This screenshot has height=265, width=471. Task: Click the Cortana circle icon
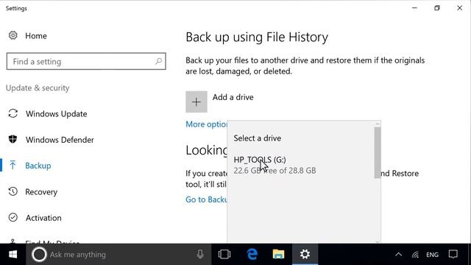tap(39, 255)
